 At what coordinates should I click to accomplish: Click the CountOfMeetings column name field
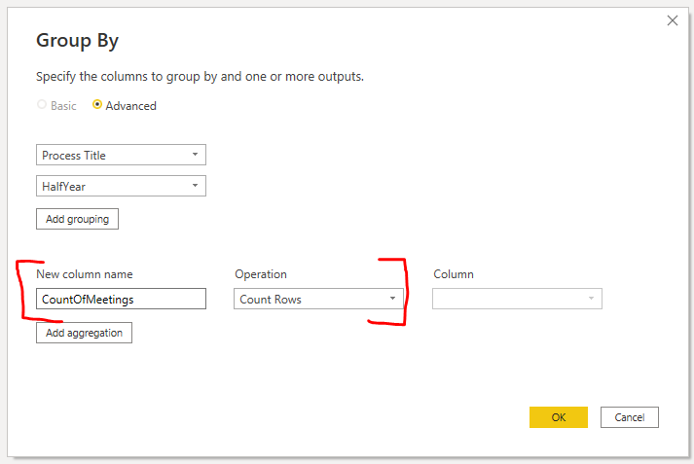pos(121,299)
